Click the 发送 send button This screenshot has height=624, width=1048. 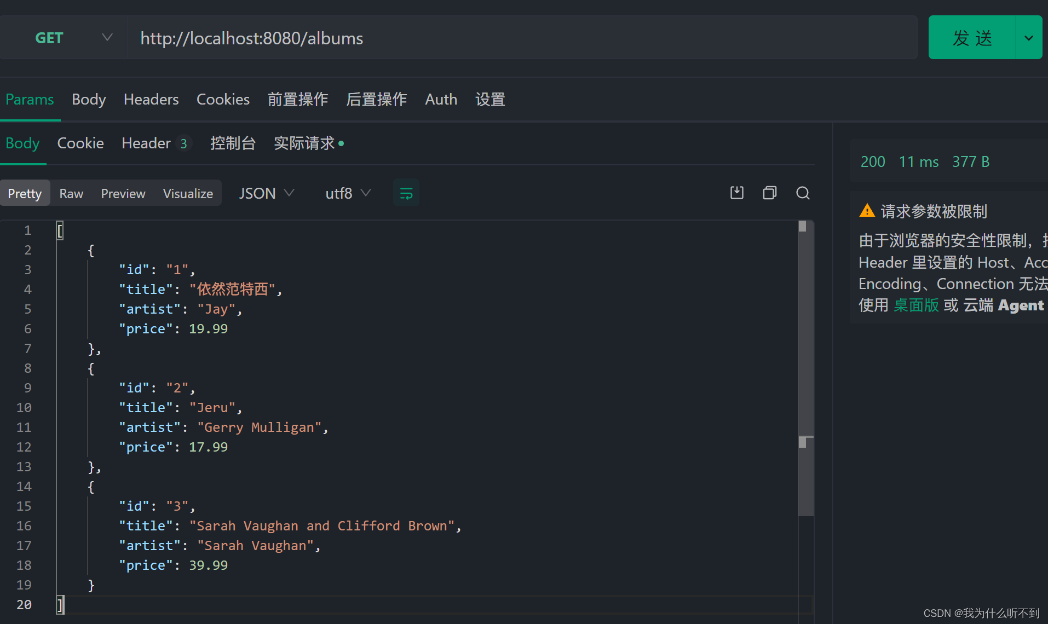972,38
